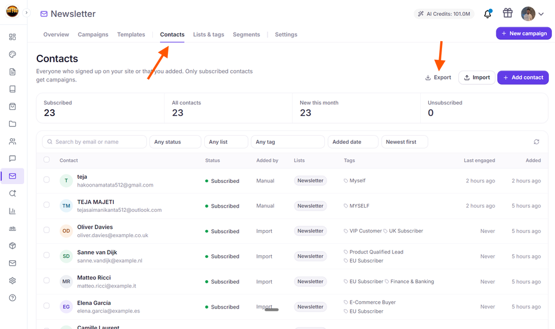Screen dimensions: 555x329
Task: Click the notification bell icon
Action: (x=488, y=14)
